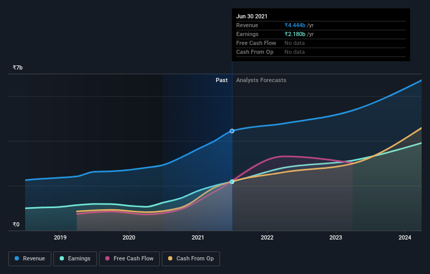Click the Past section label
Screen dimensions: 430x274
click(222, 80)
